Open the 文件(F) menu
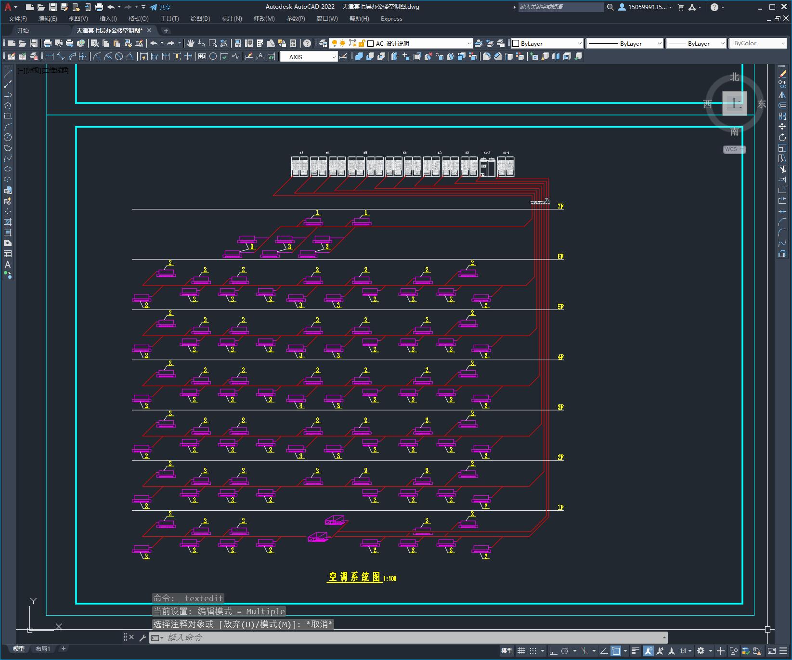Screen dimensions: 792x660 pyautogui.click(x=18, y=19)
